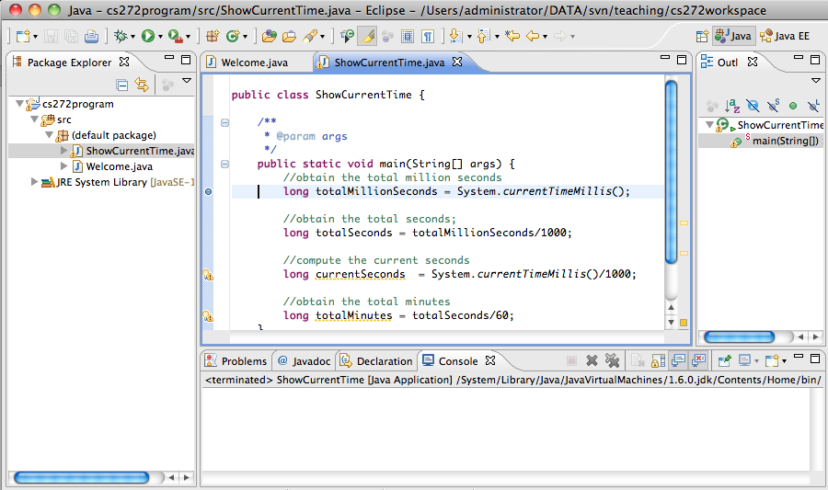Viewport: 828px width, 490px height.
Task: Toggle Show Console on Standard Out change
Action: pyautogui.click(x=679, y=360)
